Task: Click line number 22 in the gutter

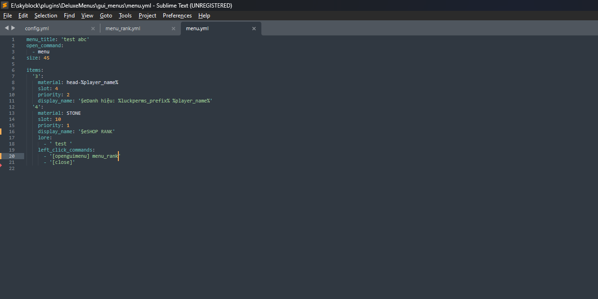Action: click(x=12, y=168)
